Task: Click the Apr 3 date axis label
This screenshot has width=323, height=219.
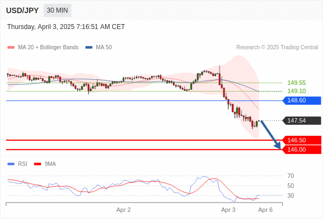Action: (x=228, y=210)
